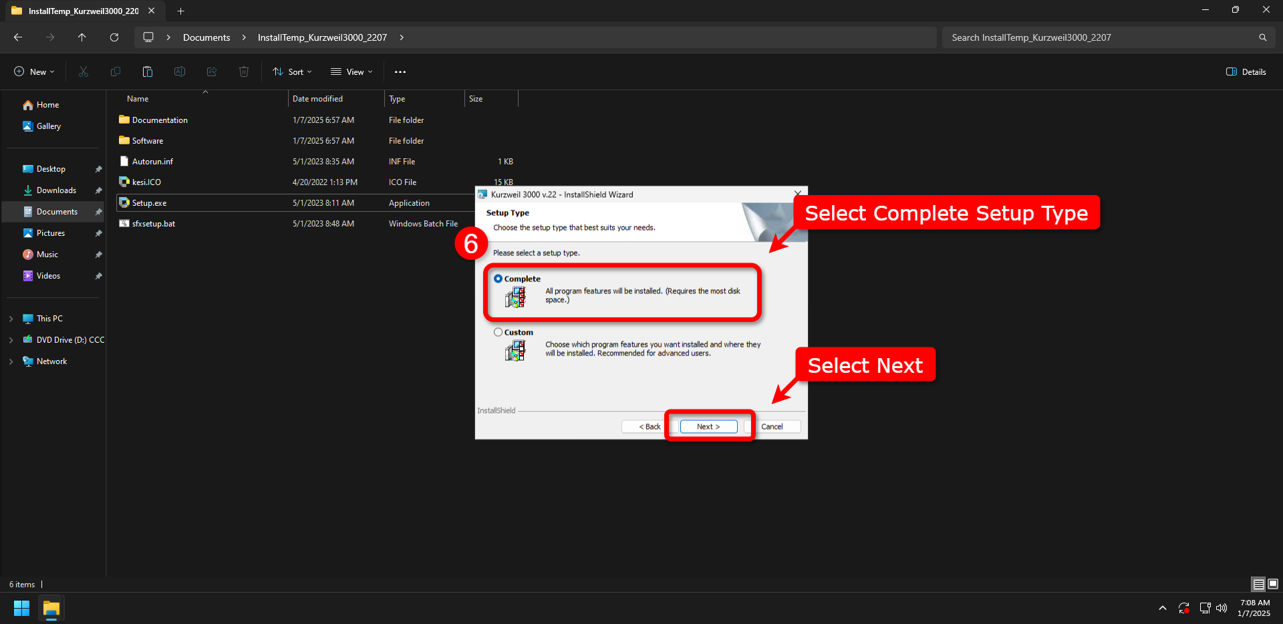Open the View dropdown

[351, 71]
